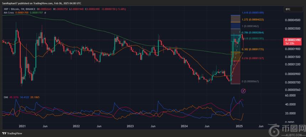This screenshot has width=306, height=137.
Task: Select the BTC currency box
Action: (x=294, y=9)
